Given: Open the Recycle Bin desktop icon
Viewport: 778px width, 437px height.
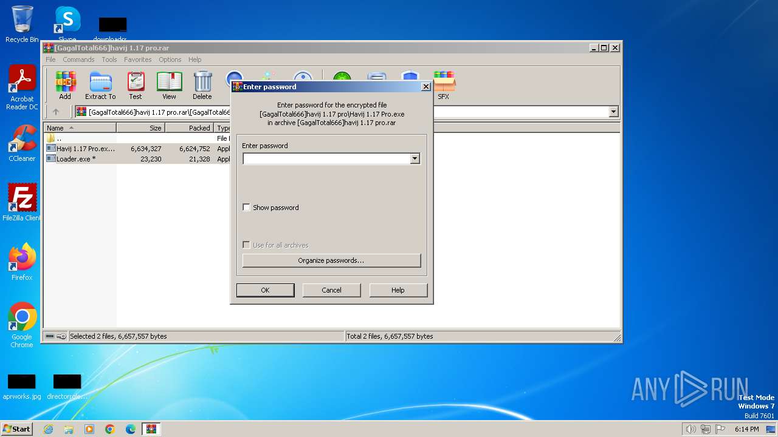Looking at the screenshot, I should click(22, 24).
